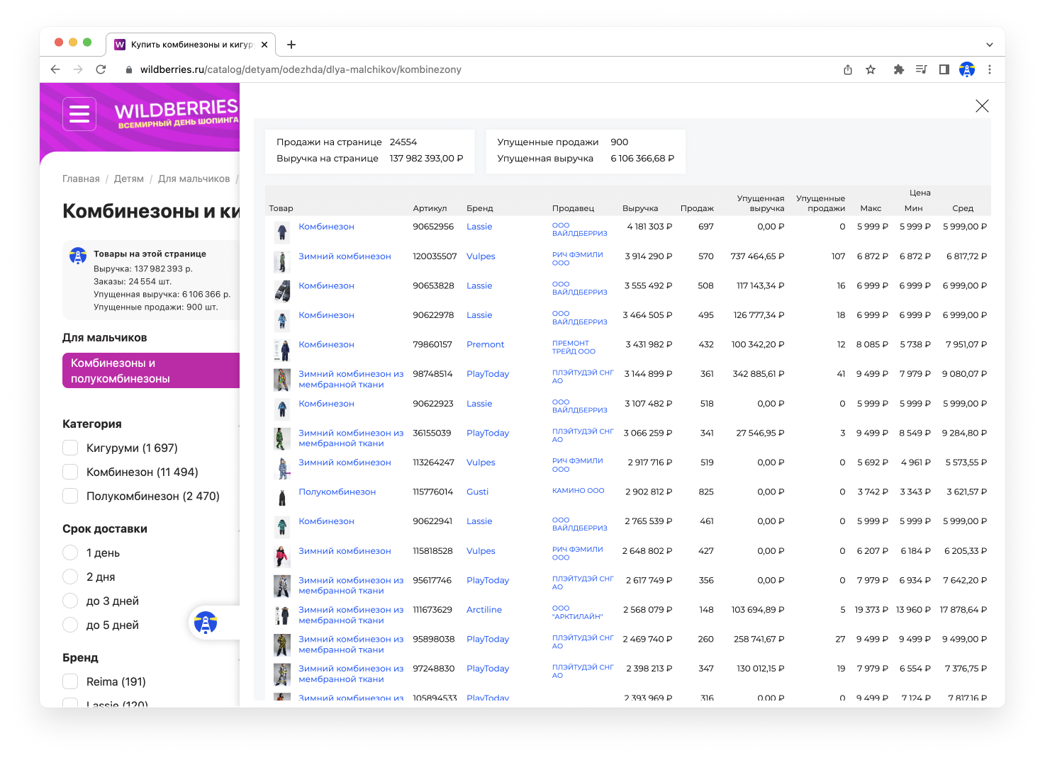Open thumbnail of product 90653828

coord(282,290)
